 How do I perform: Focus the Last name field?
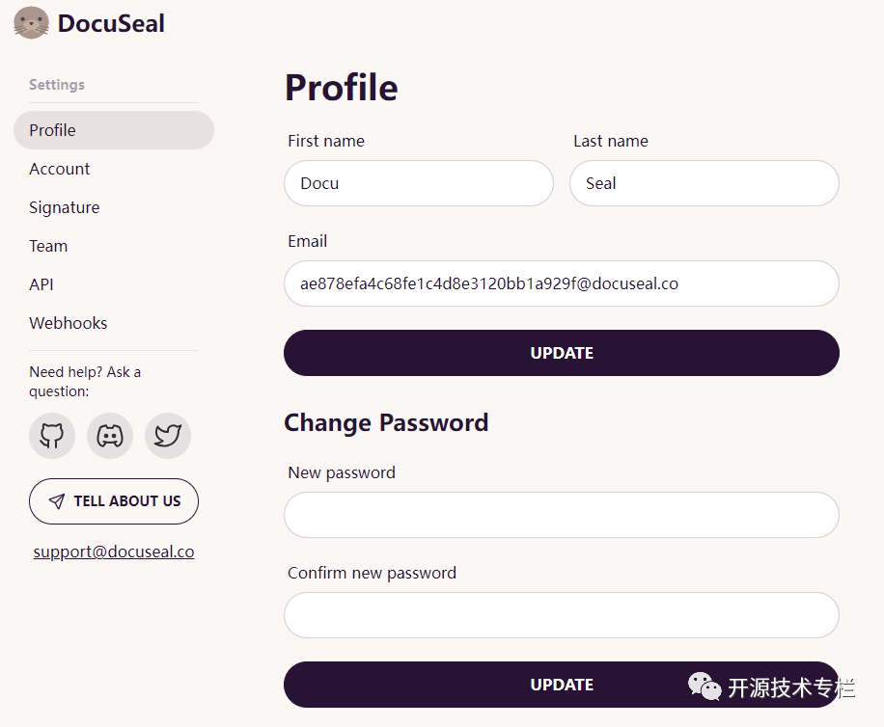point(704,183)
